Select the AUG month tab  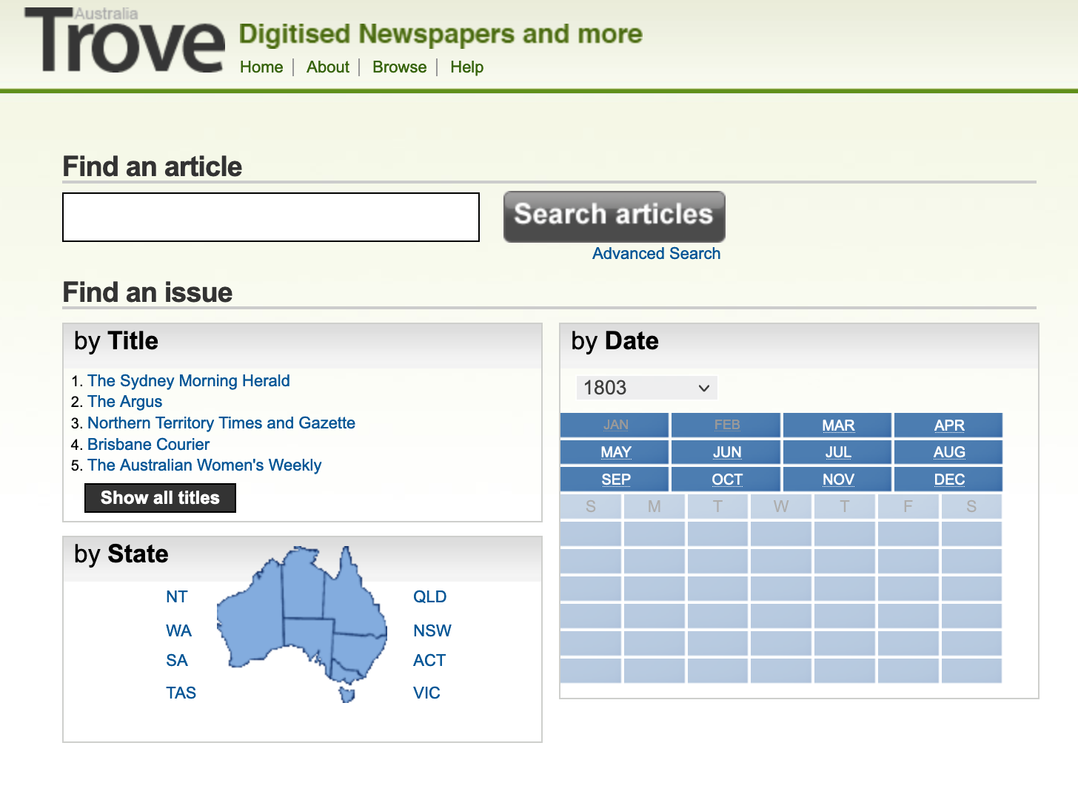tap(948, 452)
